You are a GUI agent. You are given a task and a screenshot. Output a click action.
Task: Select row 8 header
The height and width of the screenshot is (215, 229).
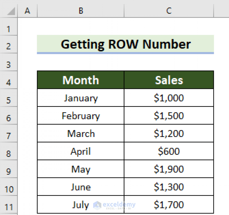pos(9,151)
